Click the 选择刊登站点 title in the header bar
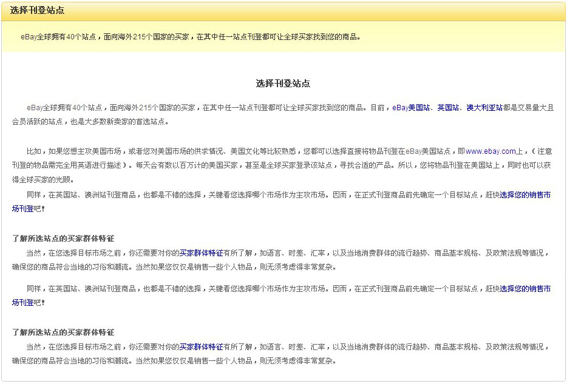Screen dimensions: 567x387 (x=37, y=10)
